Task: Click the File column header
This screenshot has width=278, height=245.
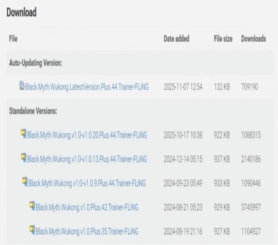Action: point(13,39)
